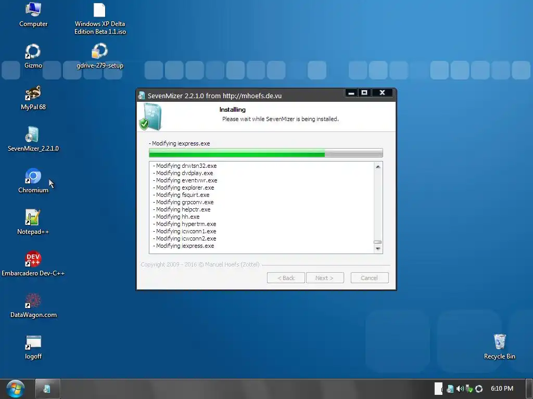Image resolution: width=533 pixels, height=399 pixels.
Task: Click the green installation progress bar
Action: tap(266, 153)
